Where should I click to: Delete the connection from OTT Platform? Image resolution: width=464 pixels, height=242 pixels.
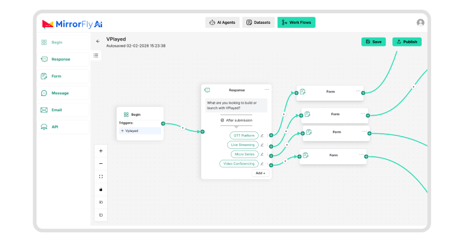[284, 115]
